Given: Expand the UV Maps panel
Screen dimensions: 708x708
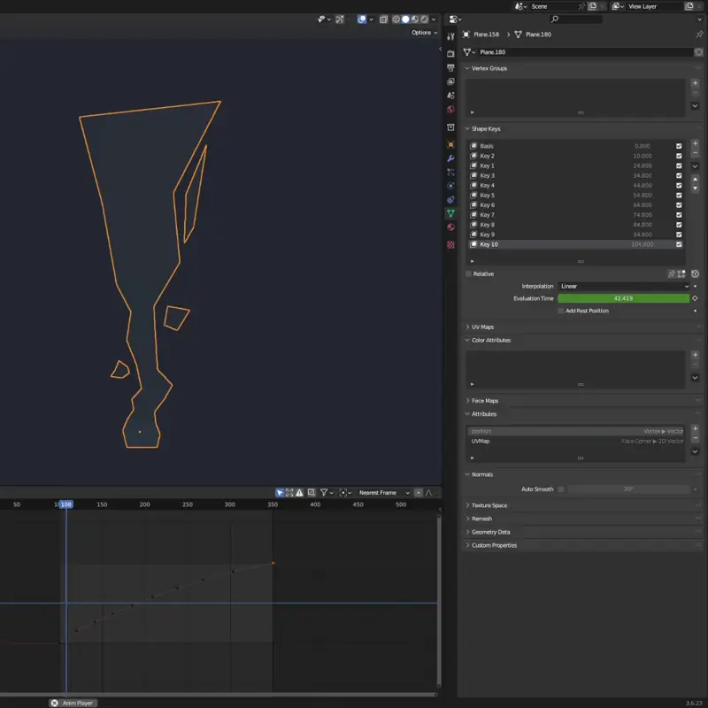Looking at the screenshot, I should (482, 327).
